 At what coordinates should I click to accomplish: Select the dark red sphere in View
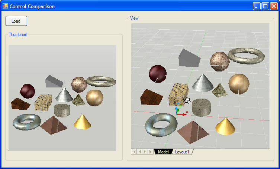coord(157,73)
